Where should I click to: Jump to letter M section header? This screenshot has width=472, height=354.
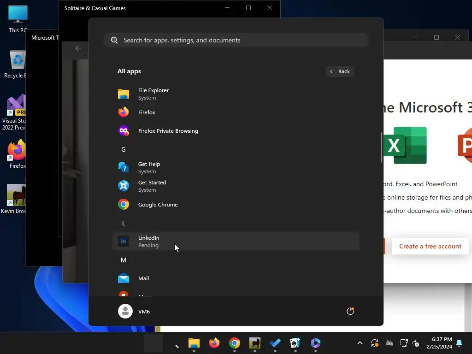click(x=124, y=260)
